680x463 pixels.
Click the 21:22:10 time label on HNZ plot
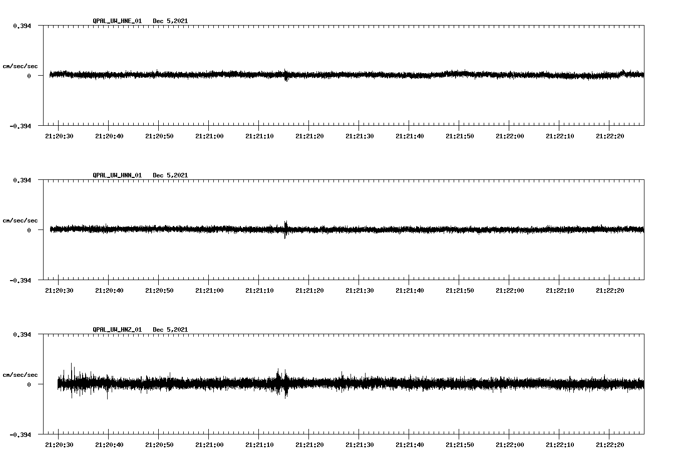(560, 445)
